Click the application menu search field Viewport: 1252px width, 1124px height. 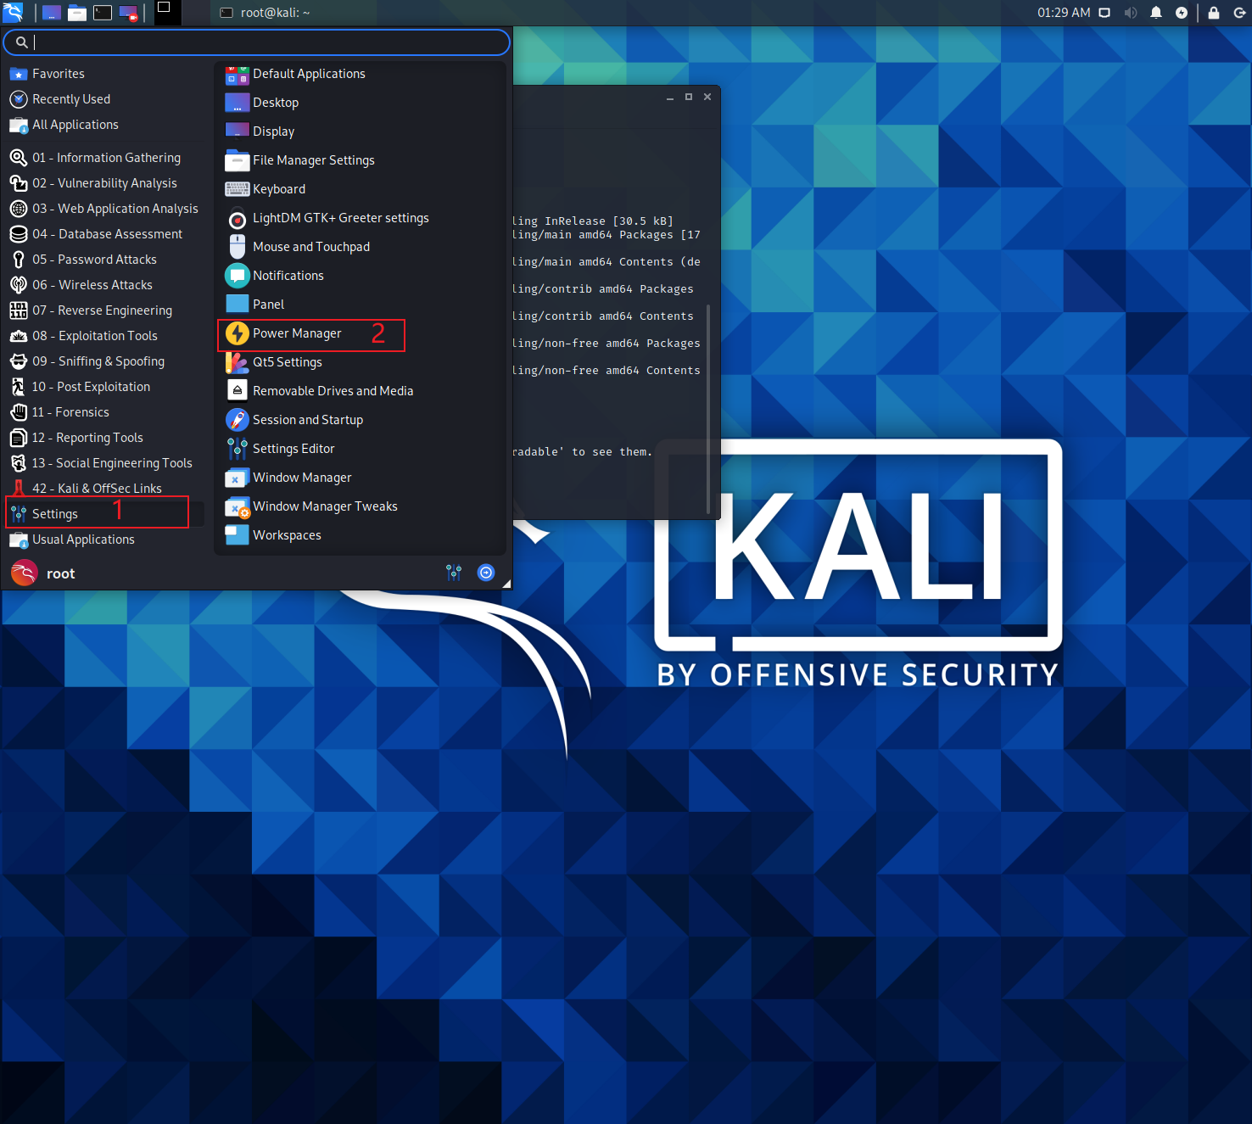coord(257,42)
